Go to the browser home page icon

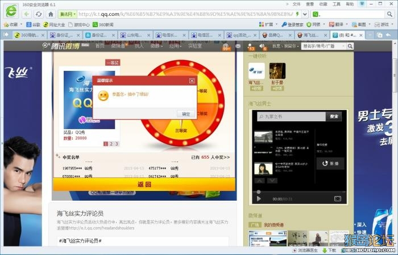(x=51, y=14)
